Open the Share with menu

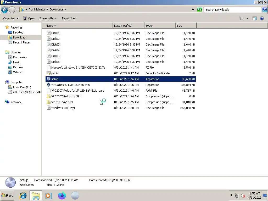click(x=48, y=18)
